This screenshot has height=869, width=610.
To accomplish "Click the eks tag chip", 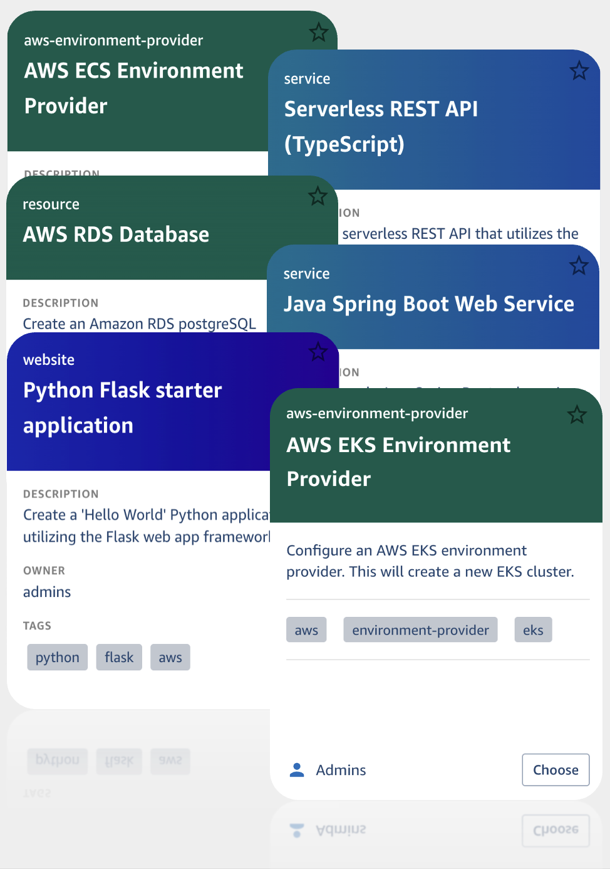I will click(533, 630).
